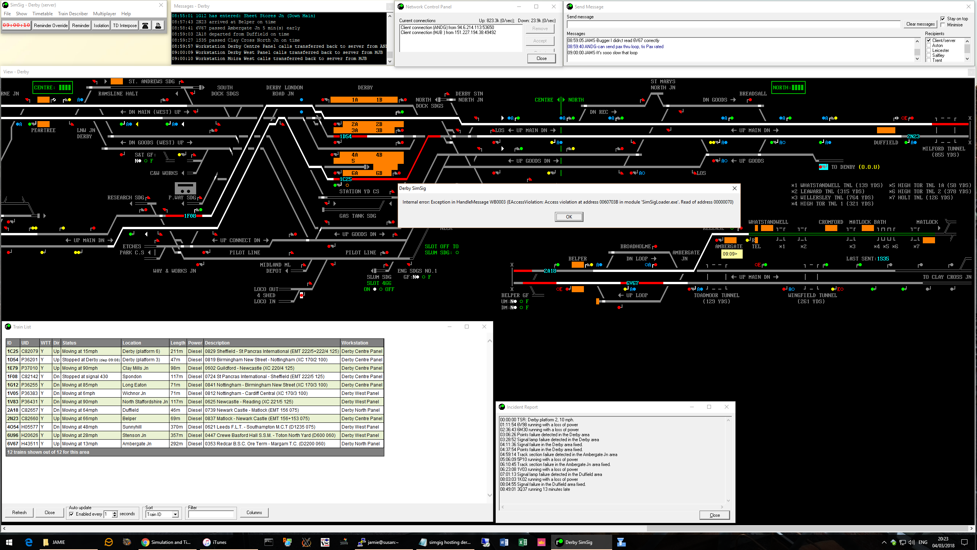Close the Derby SimSig error dialog with X
Viewport: 977px width, 550px height.
tap(735, 188)
